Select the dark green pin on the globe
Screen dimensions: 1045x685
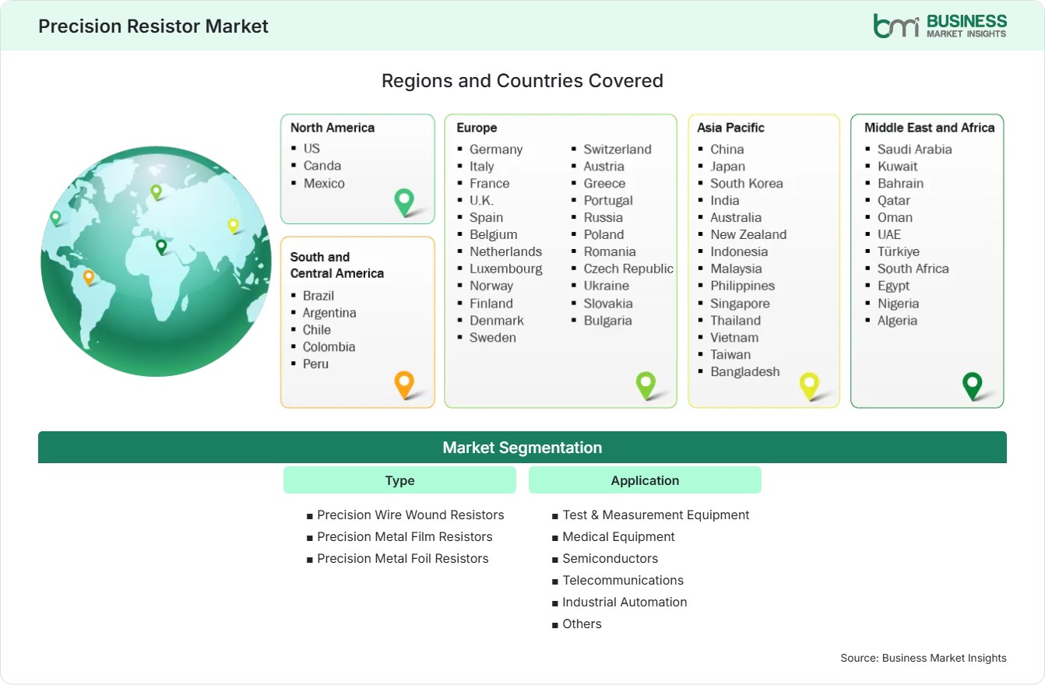click(161, 247)
